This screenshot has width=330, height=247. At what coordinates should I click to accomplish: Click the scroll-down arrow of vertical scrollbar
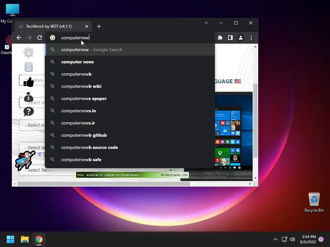pyautogui.click(x=255, y=178)
